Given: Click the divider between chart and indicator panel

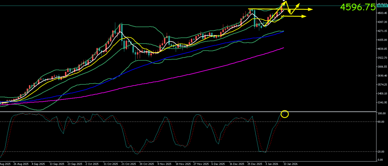Looking at the screenshot, I should tap(187, 111).
